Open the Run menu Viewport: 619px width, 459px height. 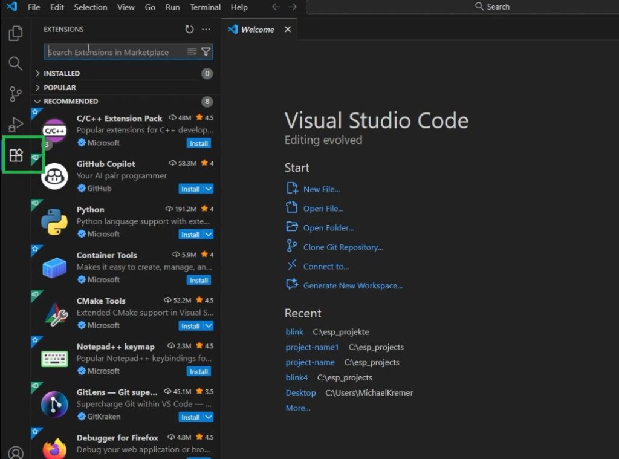click(172, 7)
